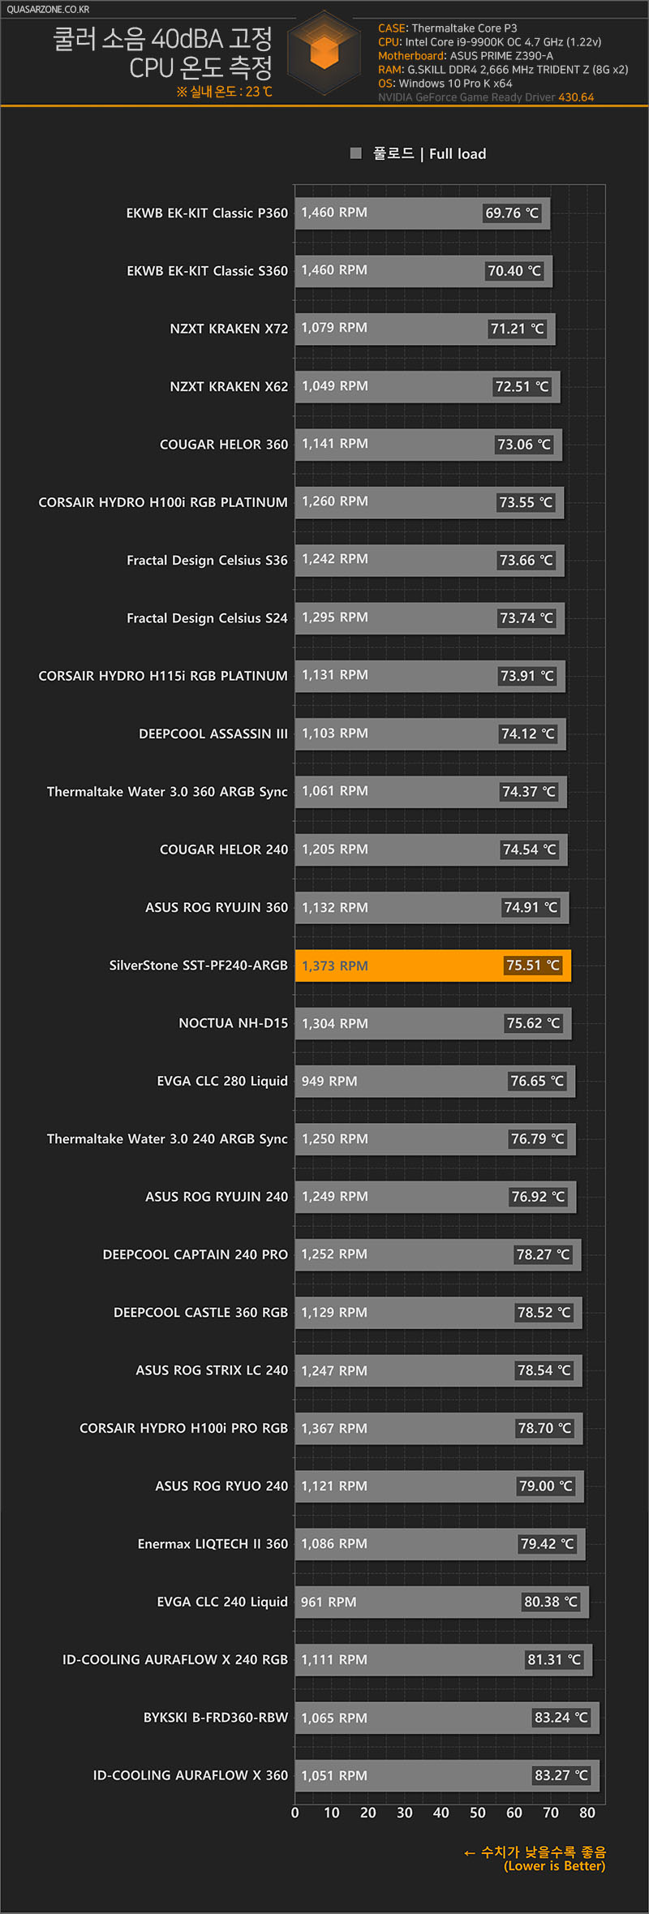Select the ASUS ROG RYUJIN 360 bar
This screenshot has height=1914, width=649.
[432, 907]
